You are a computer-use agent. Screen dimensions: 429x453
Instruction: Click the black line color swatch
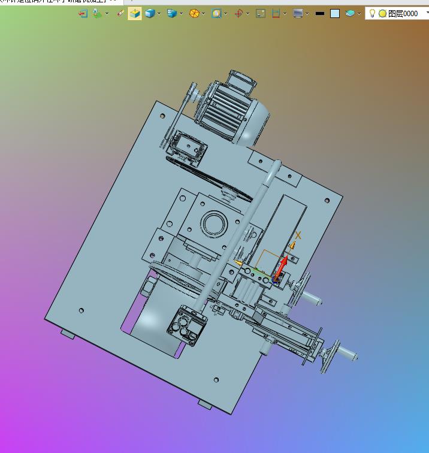(320, 14)
